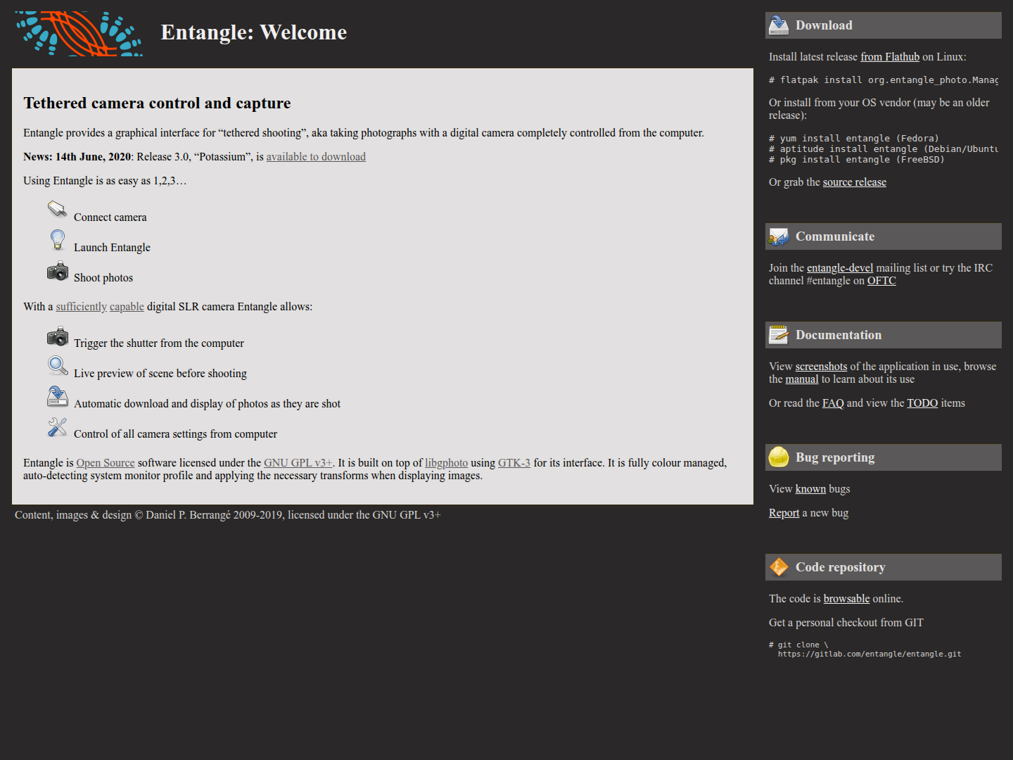Click the Code repository heading text
This screenshot has width=1013, height=760.
[x=840, y=567]
